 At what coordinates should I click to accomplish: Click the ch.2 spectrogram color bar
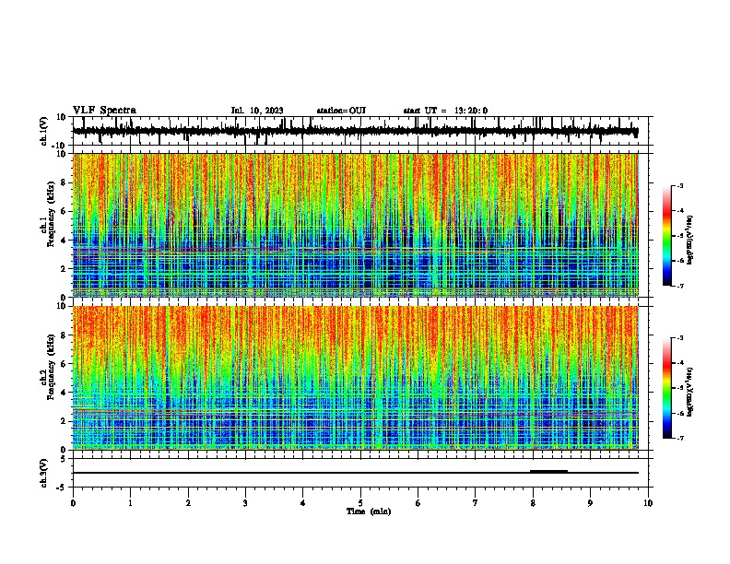[x=666, y=388]
